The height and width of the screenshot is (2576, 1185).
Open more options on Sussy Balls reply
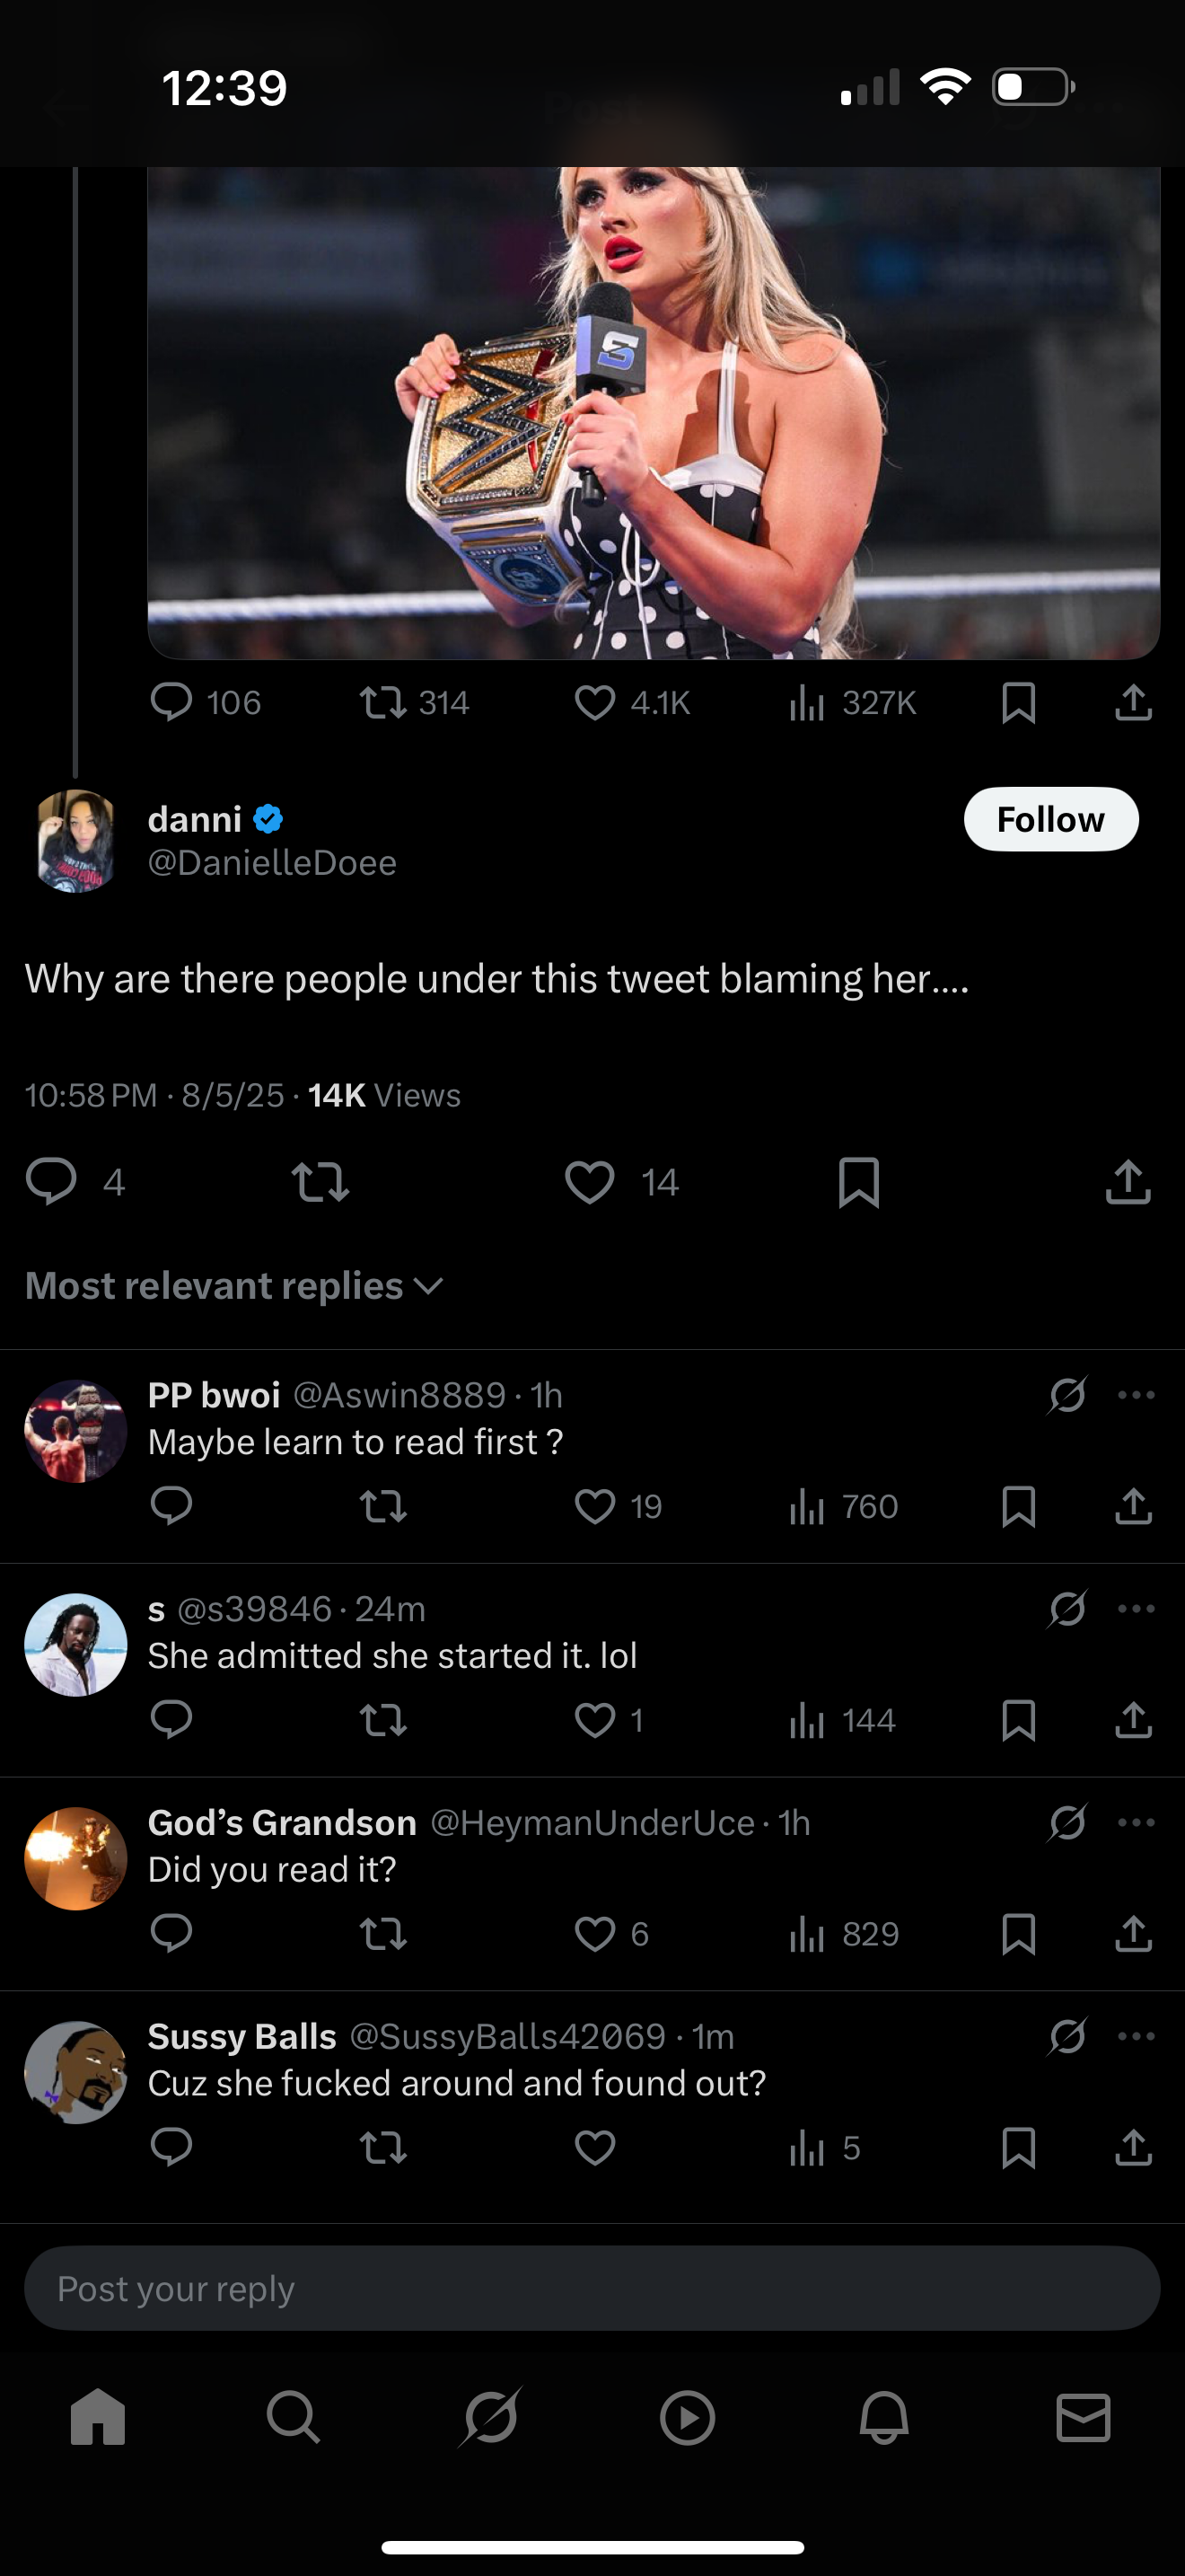click(1136, 2036)
